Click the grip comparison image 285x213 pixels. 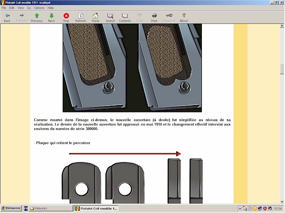pyautogui.click(x=132, y=68)
